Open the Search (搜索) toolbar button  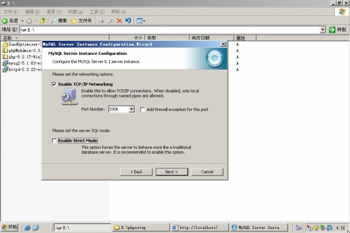click(59, 21)
